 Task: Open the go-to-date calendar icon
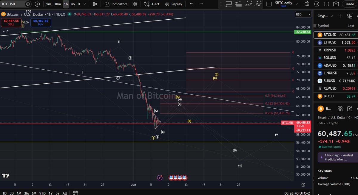tap(75, 193)
